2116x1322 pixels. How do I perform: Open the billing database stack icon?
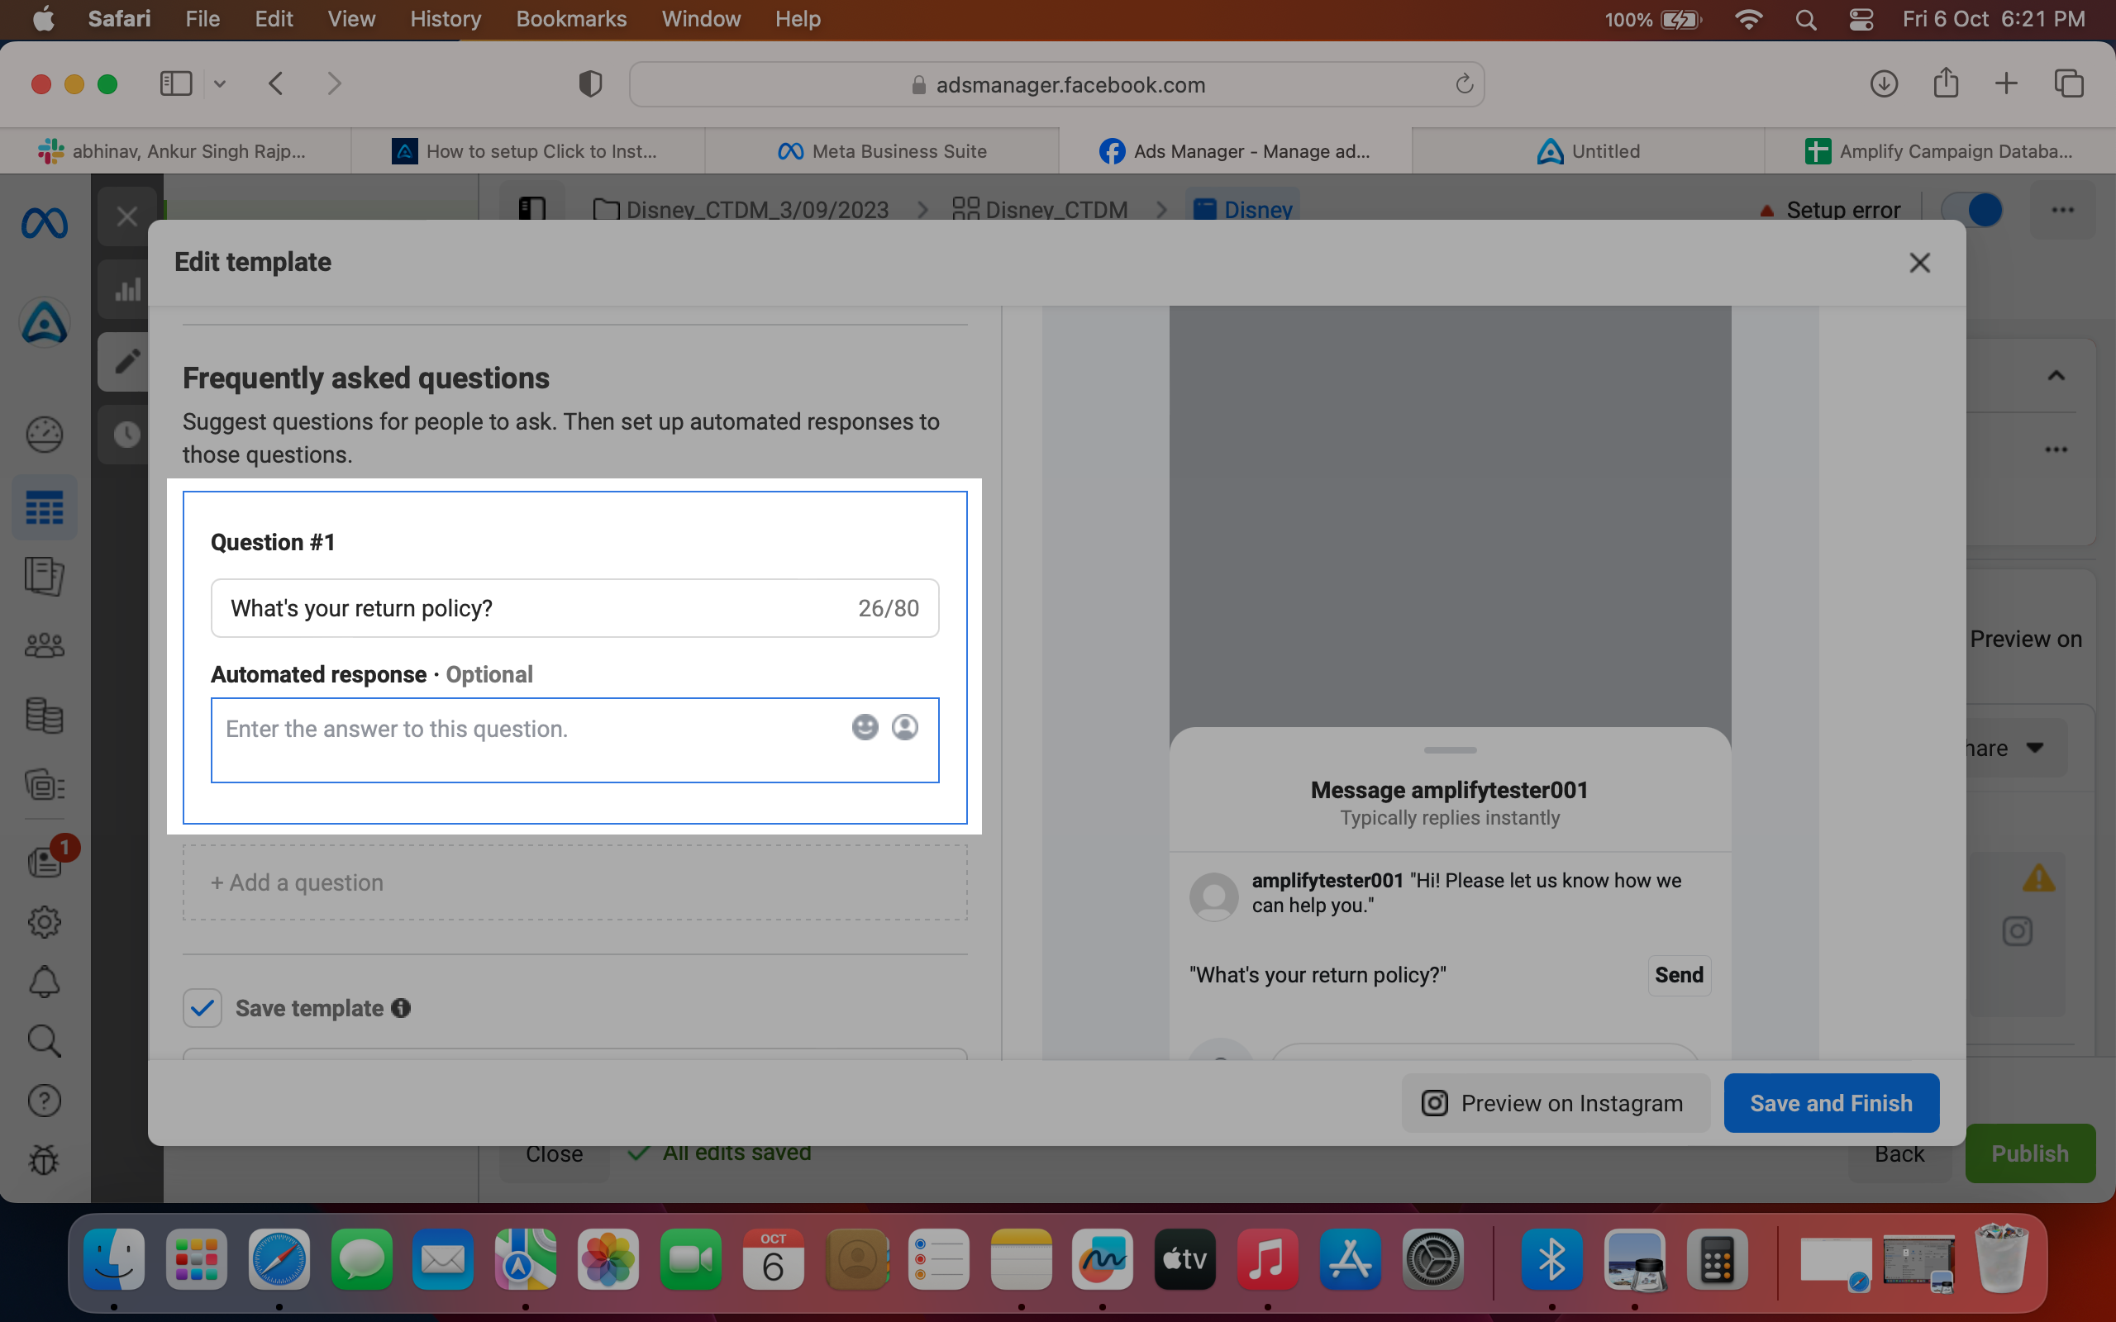tap(44, 716)
